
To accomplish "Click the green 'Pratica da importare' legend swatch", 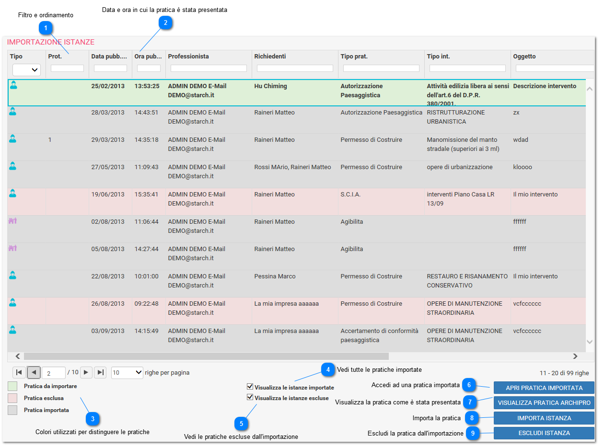I will click(x=13, y=386).
